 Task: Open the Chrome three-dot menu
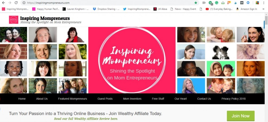[x=264, y=3]
